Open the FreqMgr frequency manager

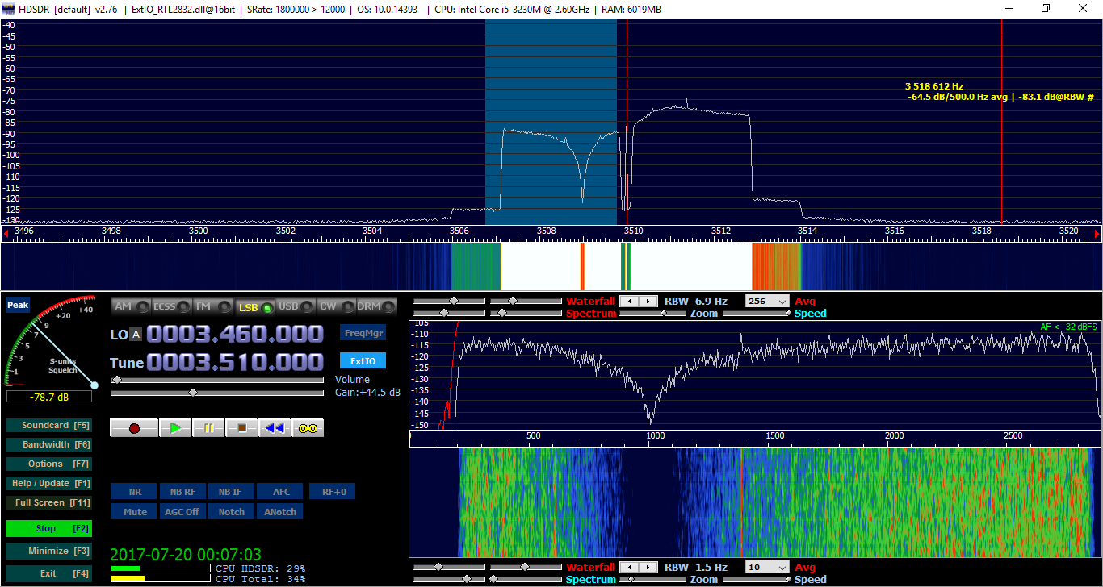363,332
